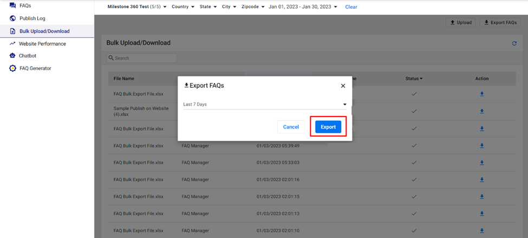This screenshot has width=528, height=238.
Task: Click status checkmark in Sample Publish row
Action: (414, 111)
